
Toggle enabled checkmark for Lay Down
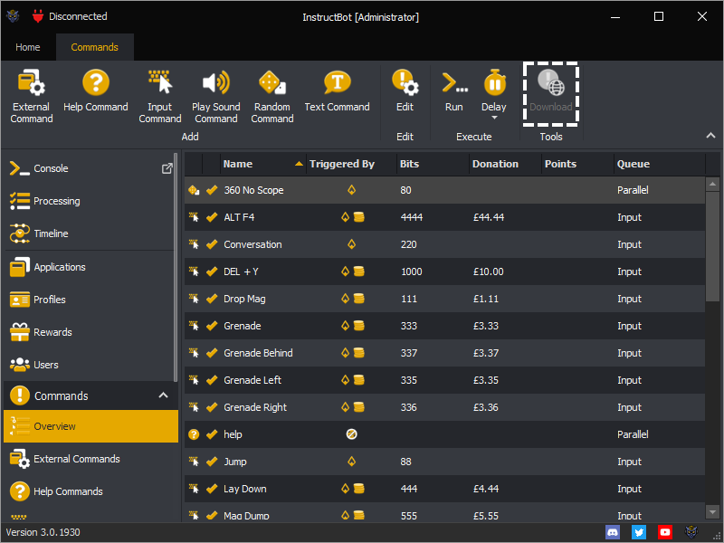coord(212,489)
